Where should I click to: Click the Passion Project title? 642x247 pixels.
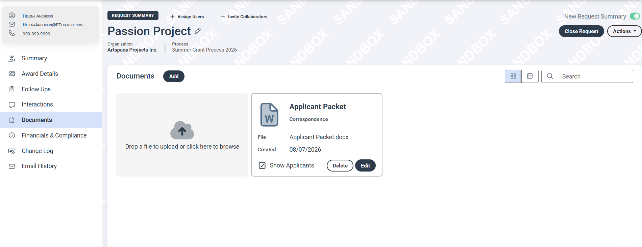coord(149,31)
